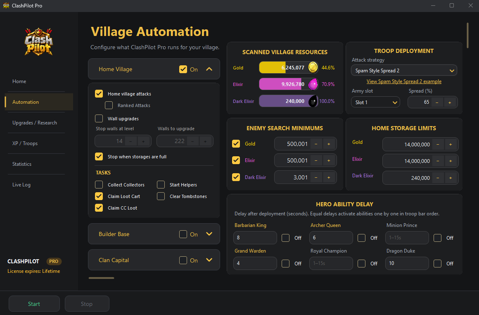
Task: Lower home Dark Elixir storage limit with minus
Action: click(x=438, y=178)
